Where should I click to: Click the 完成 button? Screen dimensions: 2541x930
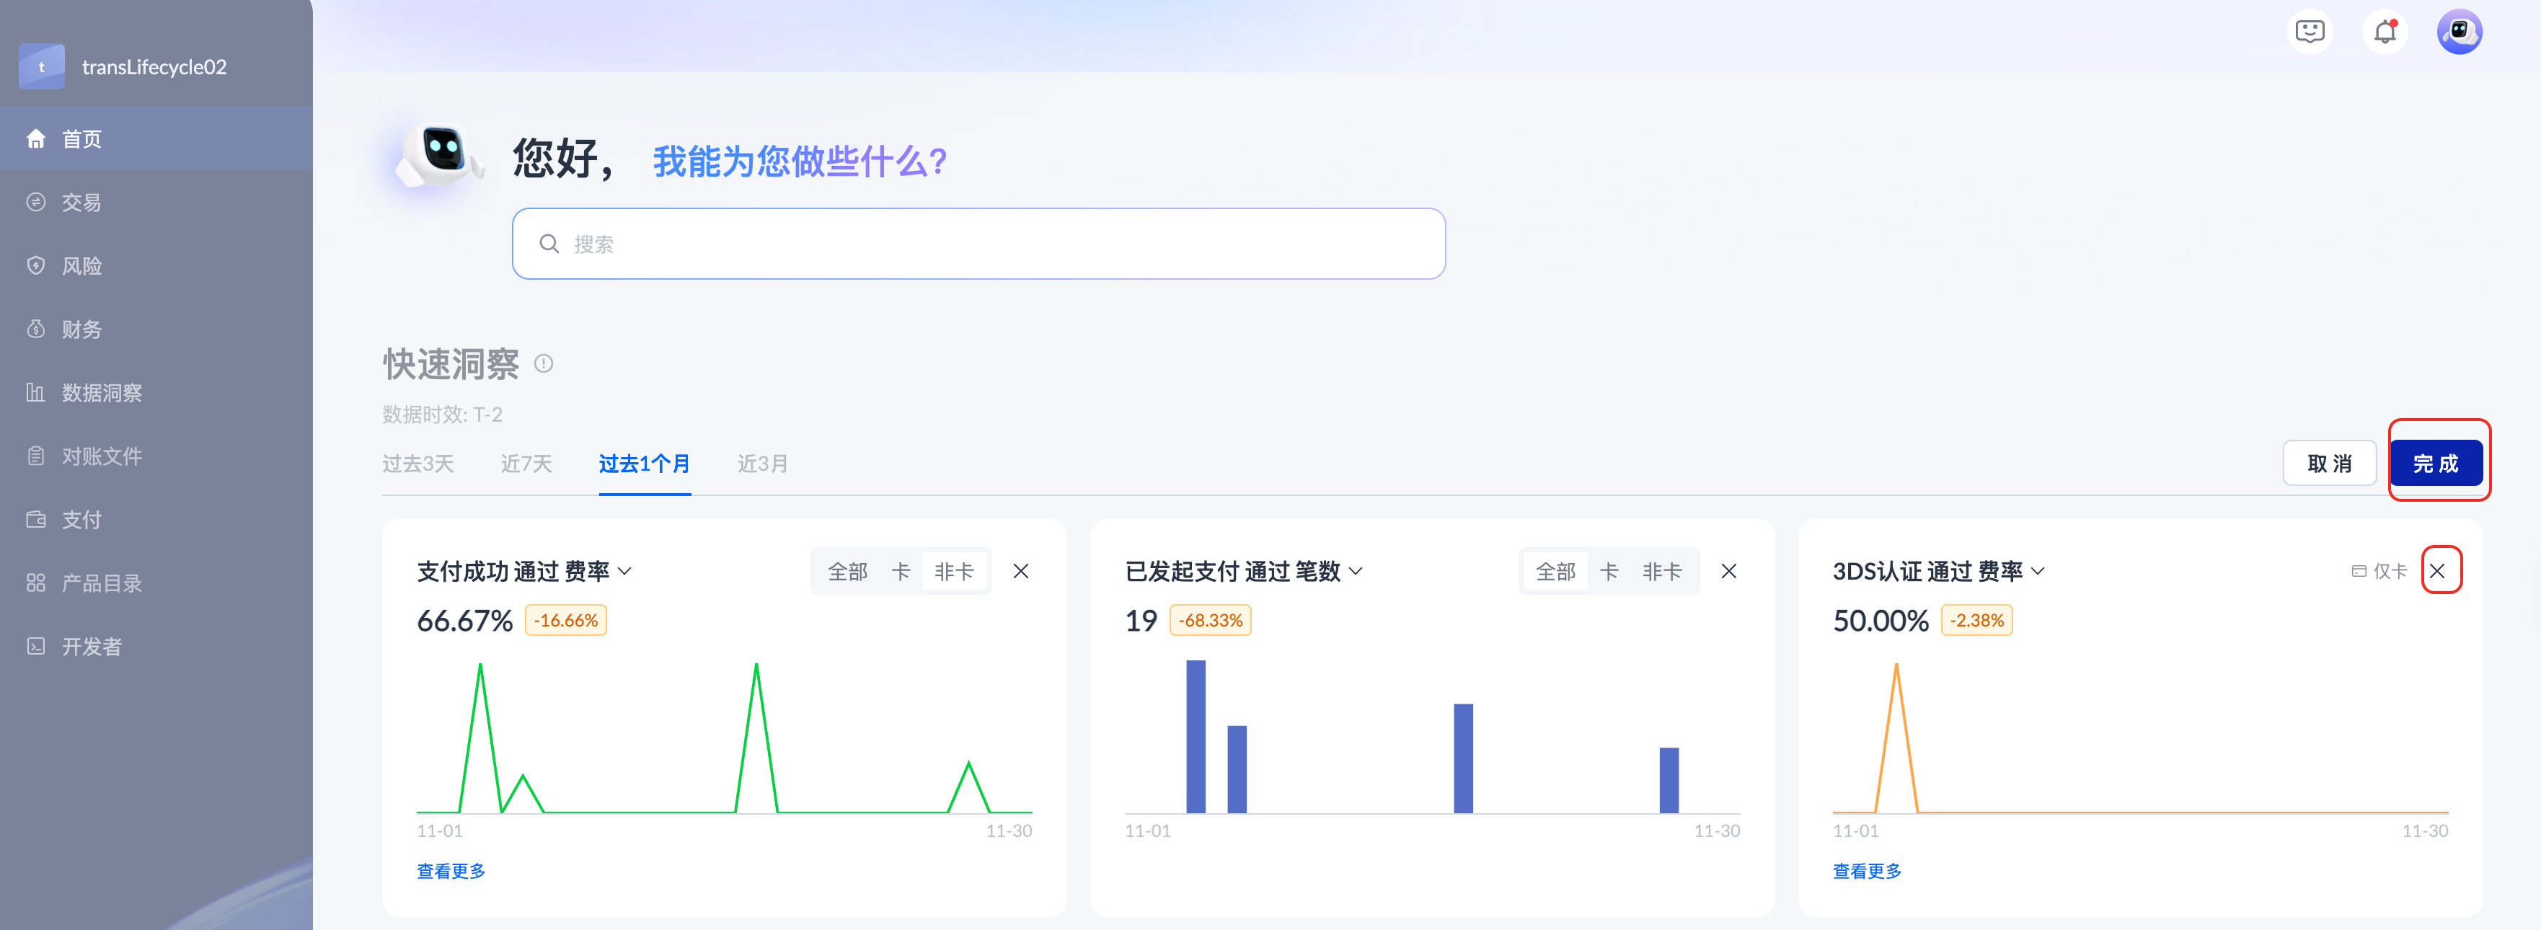pos(2434,464)
